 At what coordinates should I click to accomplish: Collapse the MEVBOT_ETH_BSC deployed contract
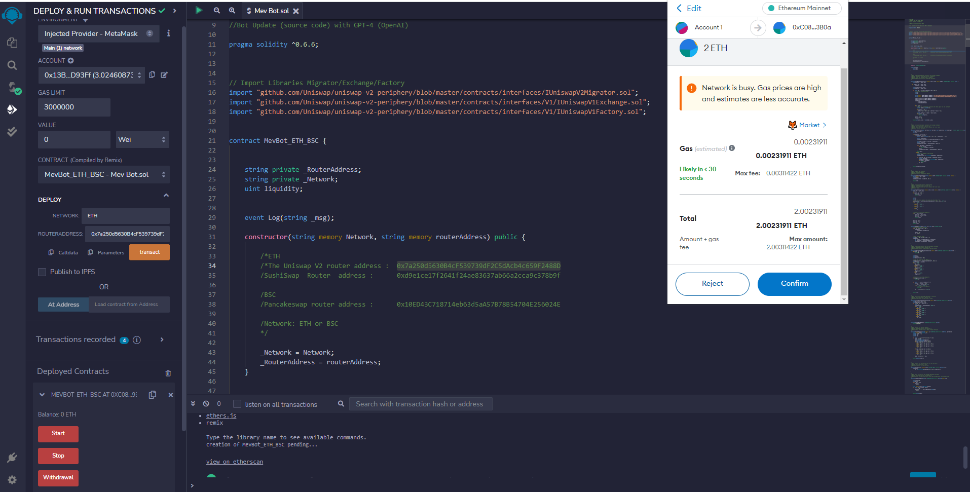42,395
